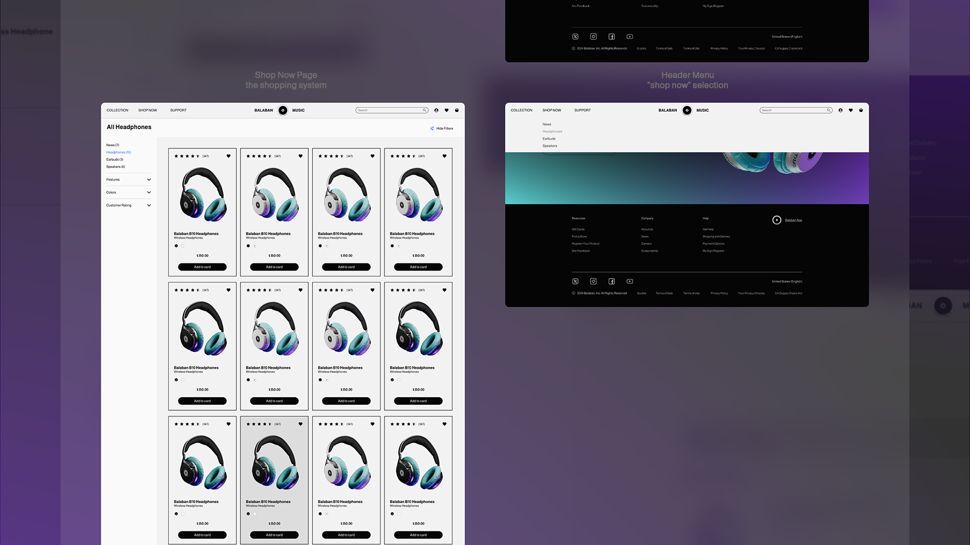The height and width of the screenshot is (545, 970).
Task: Open shopping basket icon on All Headphones page
Action: pos(457,110)
